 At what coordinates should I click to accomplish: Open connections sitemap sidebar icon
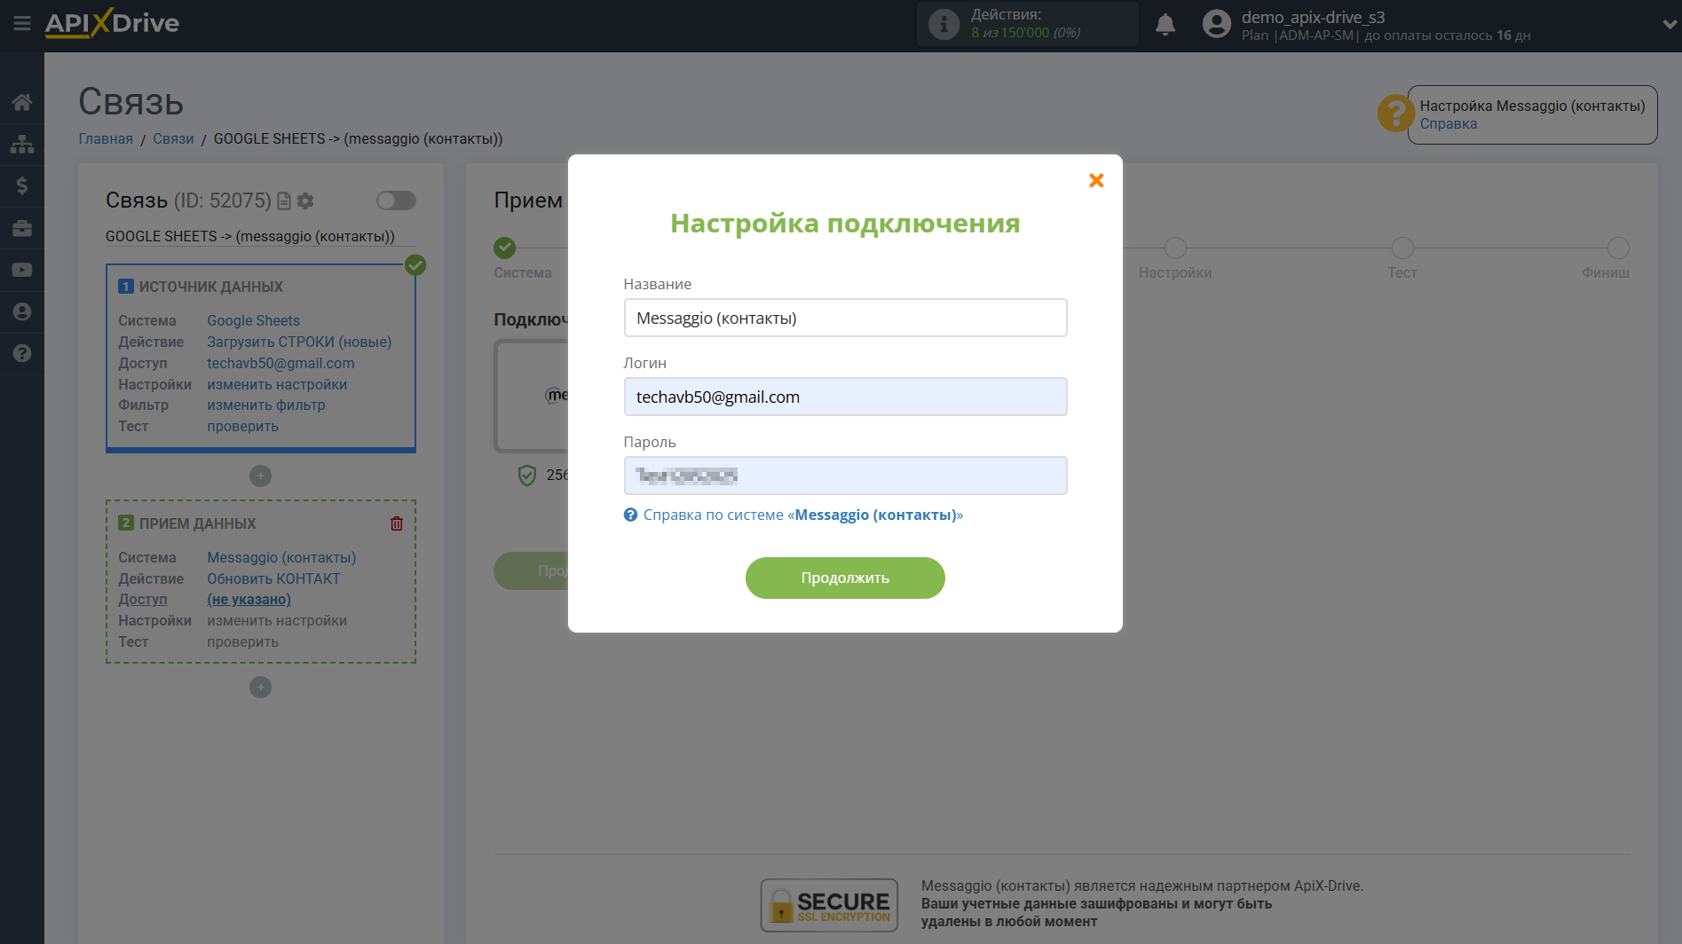[x=21, y=144]
